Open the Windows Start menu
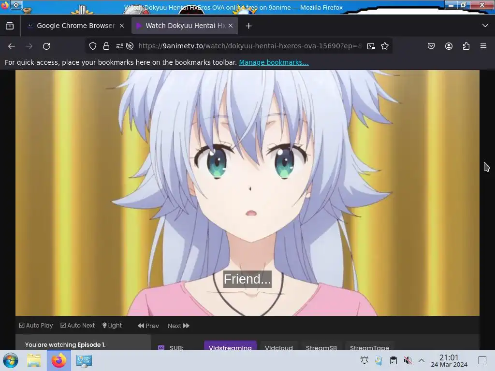 pyautogui.click(x=11, y=360)
